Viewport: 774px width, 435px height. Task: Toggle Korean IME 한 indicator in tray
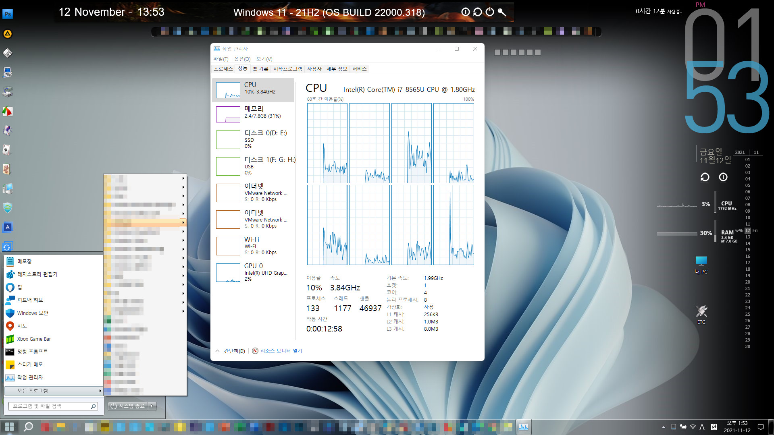(x=714, y=427)
